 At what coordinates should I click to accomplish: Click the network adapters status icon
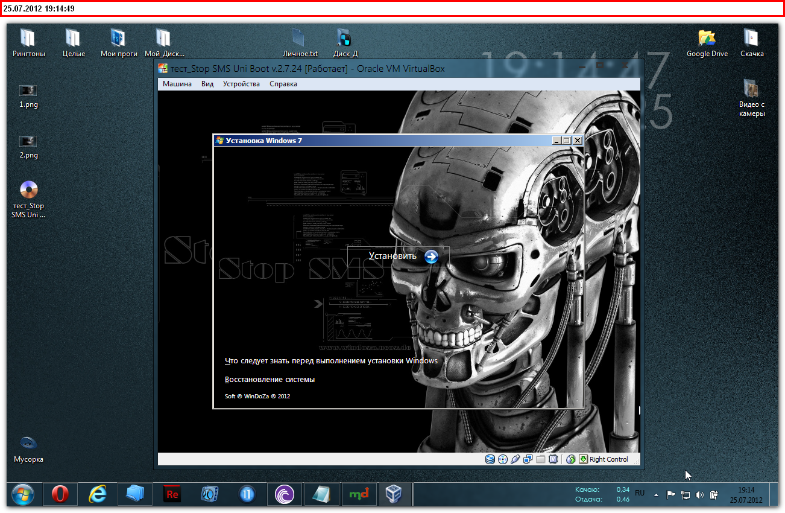click(x=528, y=459)
